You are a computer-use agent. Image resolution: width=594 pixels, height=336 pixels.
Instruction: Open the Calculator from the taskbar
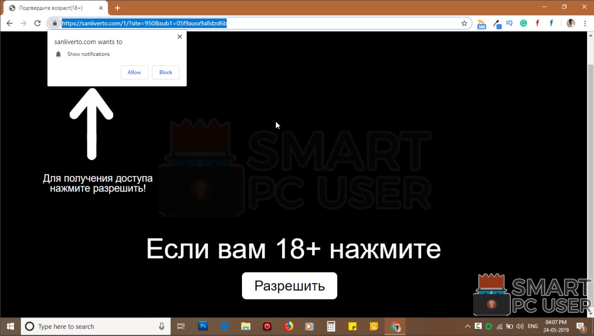point(331,326)
